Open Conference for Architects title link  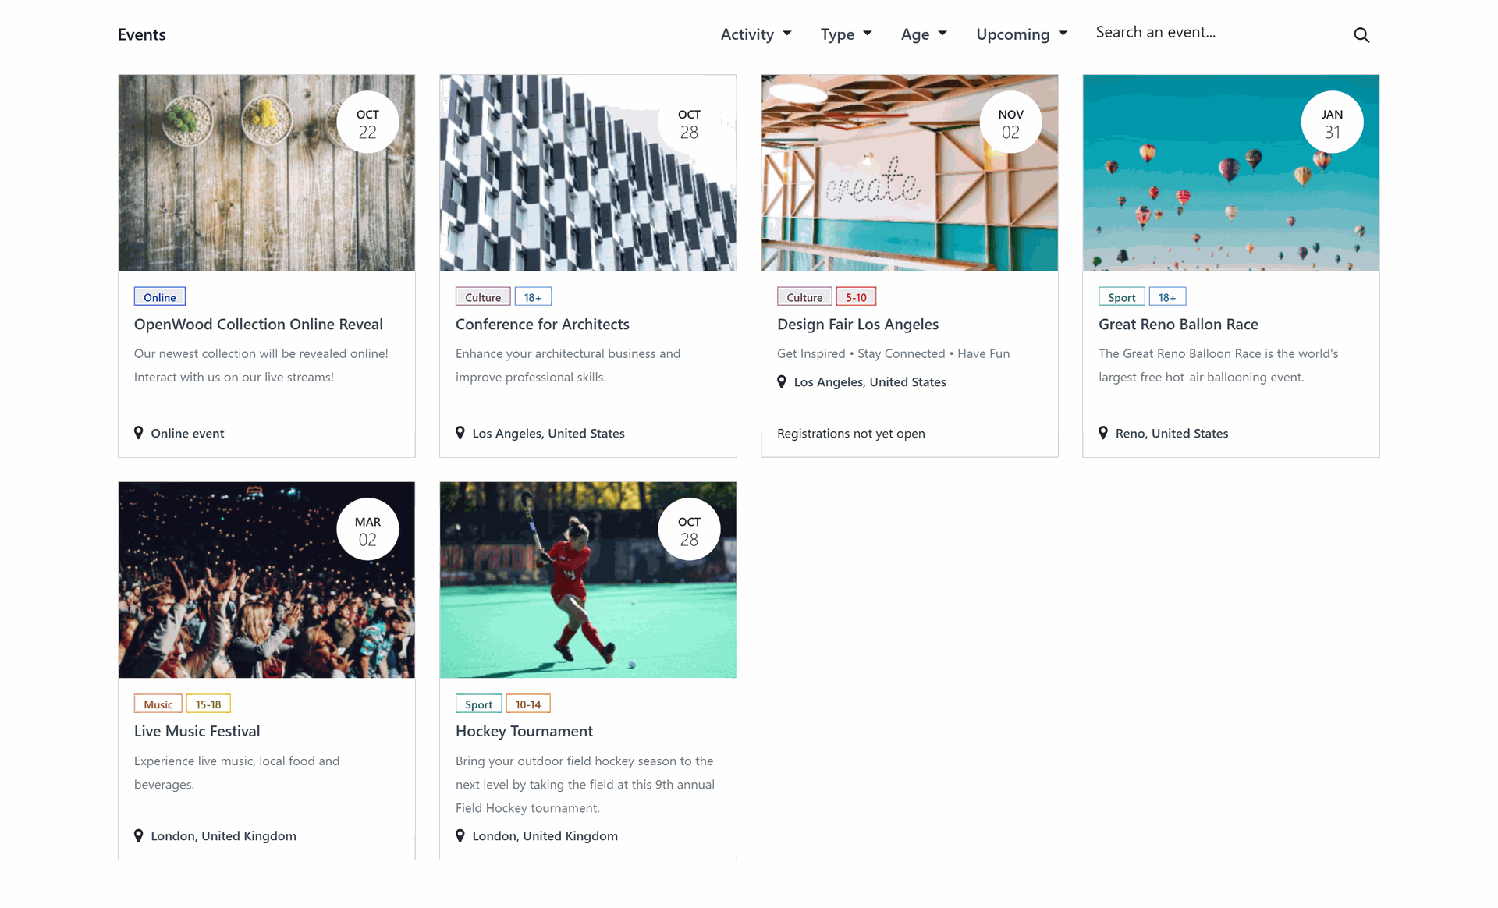point(542,324)
